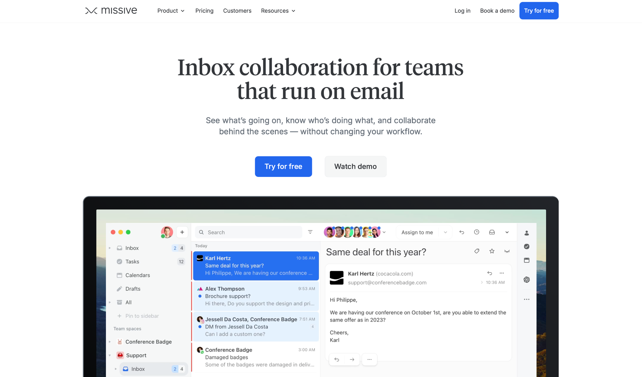Select Support Inbox in sidebar

click(x=153, y=369)
